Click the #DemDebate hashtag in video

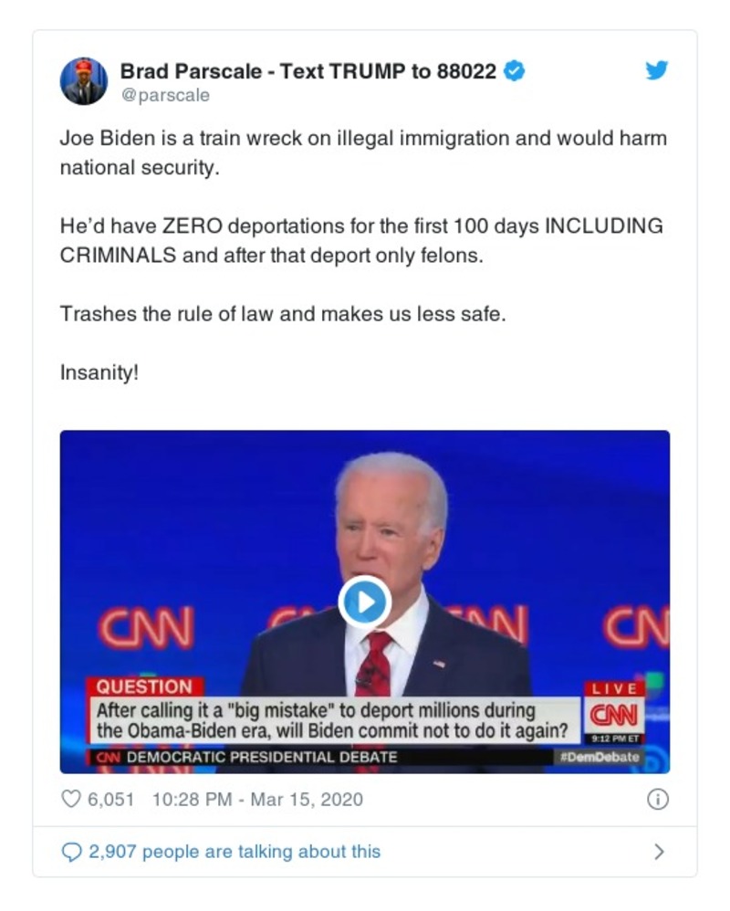click(600, 757)
